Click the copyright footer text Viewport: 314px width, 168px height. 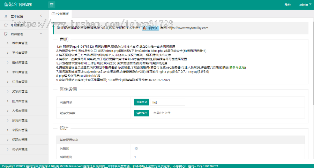tap(110, 166)
